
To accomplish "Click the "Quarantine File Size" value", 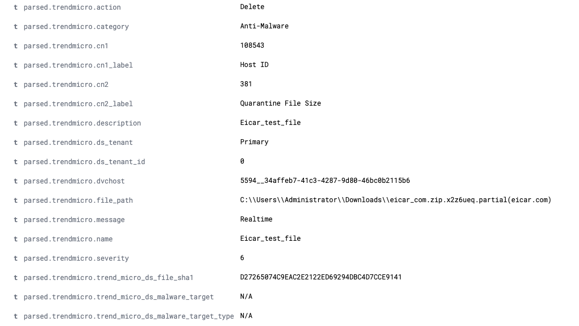I will (x=280, y=103).
